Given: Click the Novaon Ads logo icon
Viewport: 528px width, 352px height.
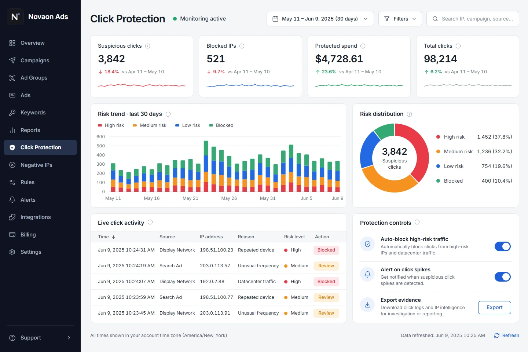Looking at the screenshot, I should pos(15,17).
